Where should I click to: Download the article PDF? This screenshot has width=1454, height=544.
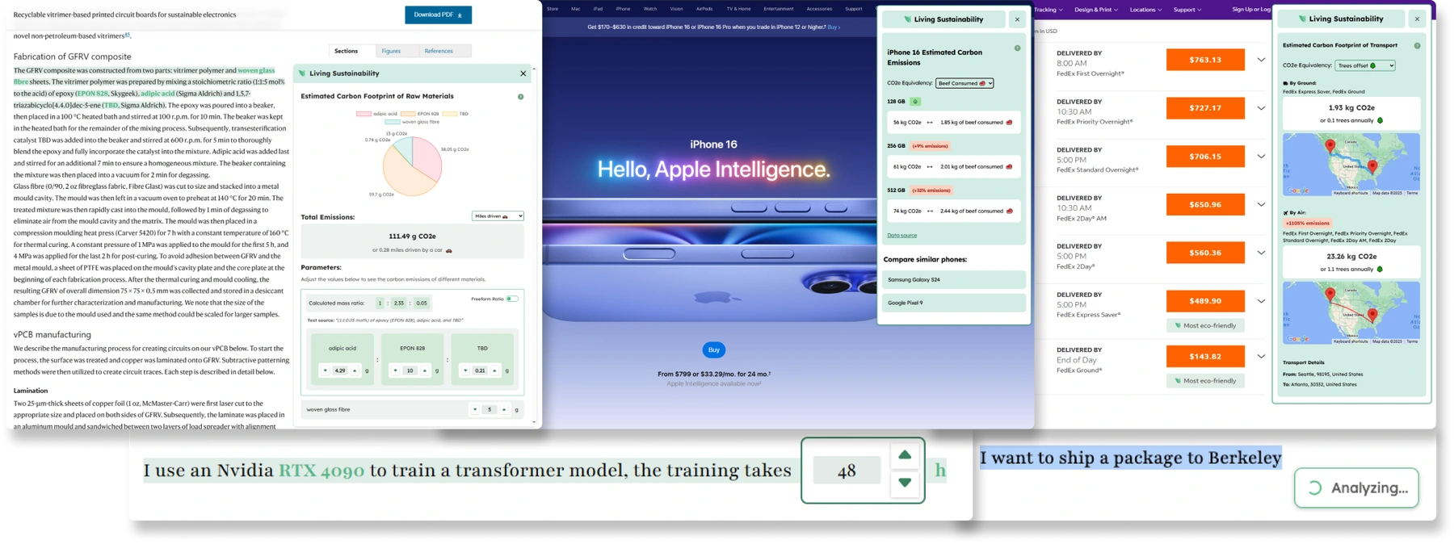(x=438, y=15)
